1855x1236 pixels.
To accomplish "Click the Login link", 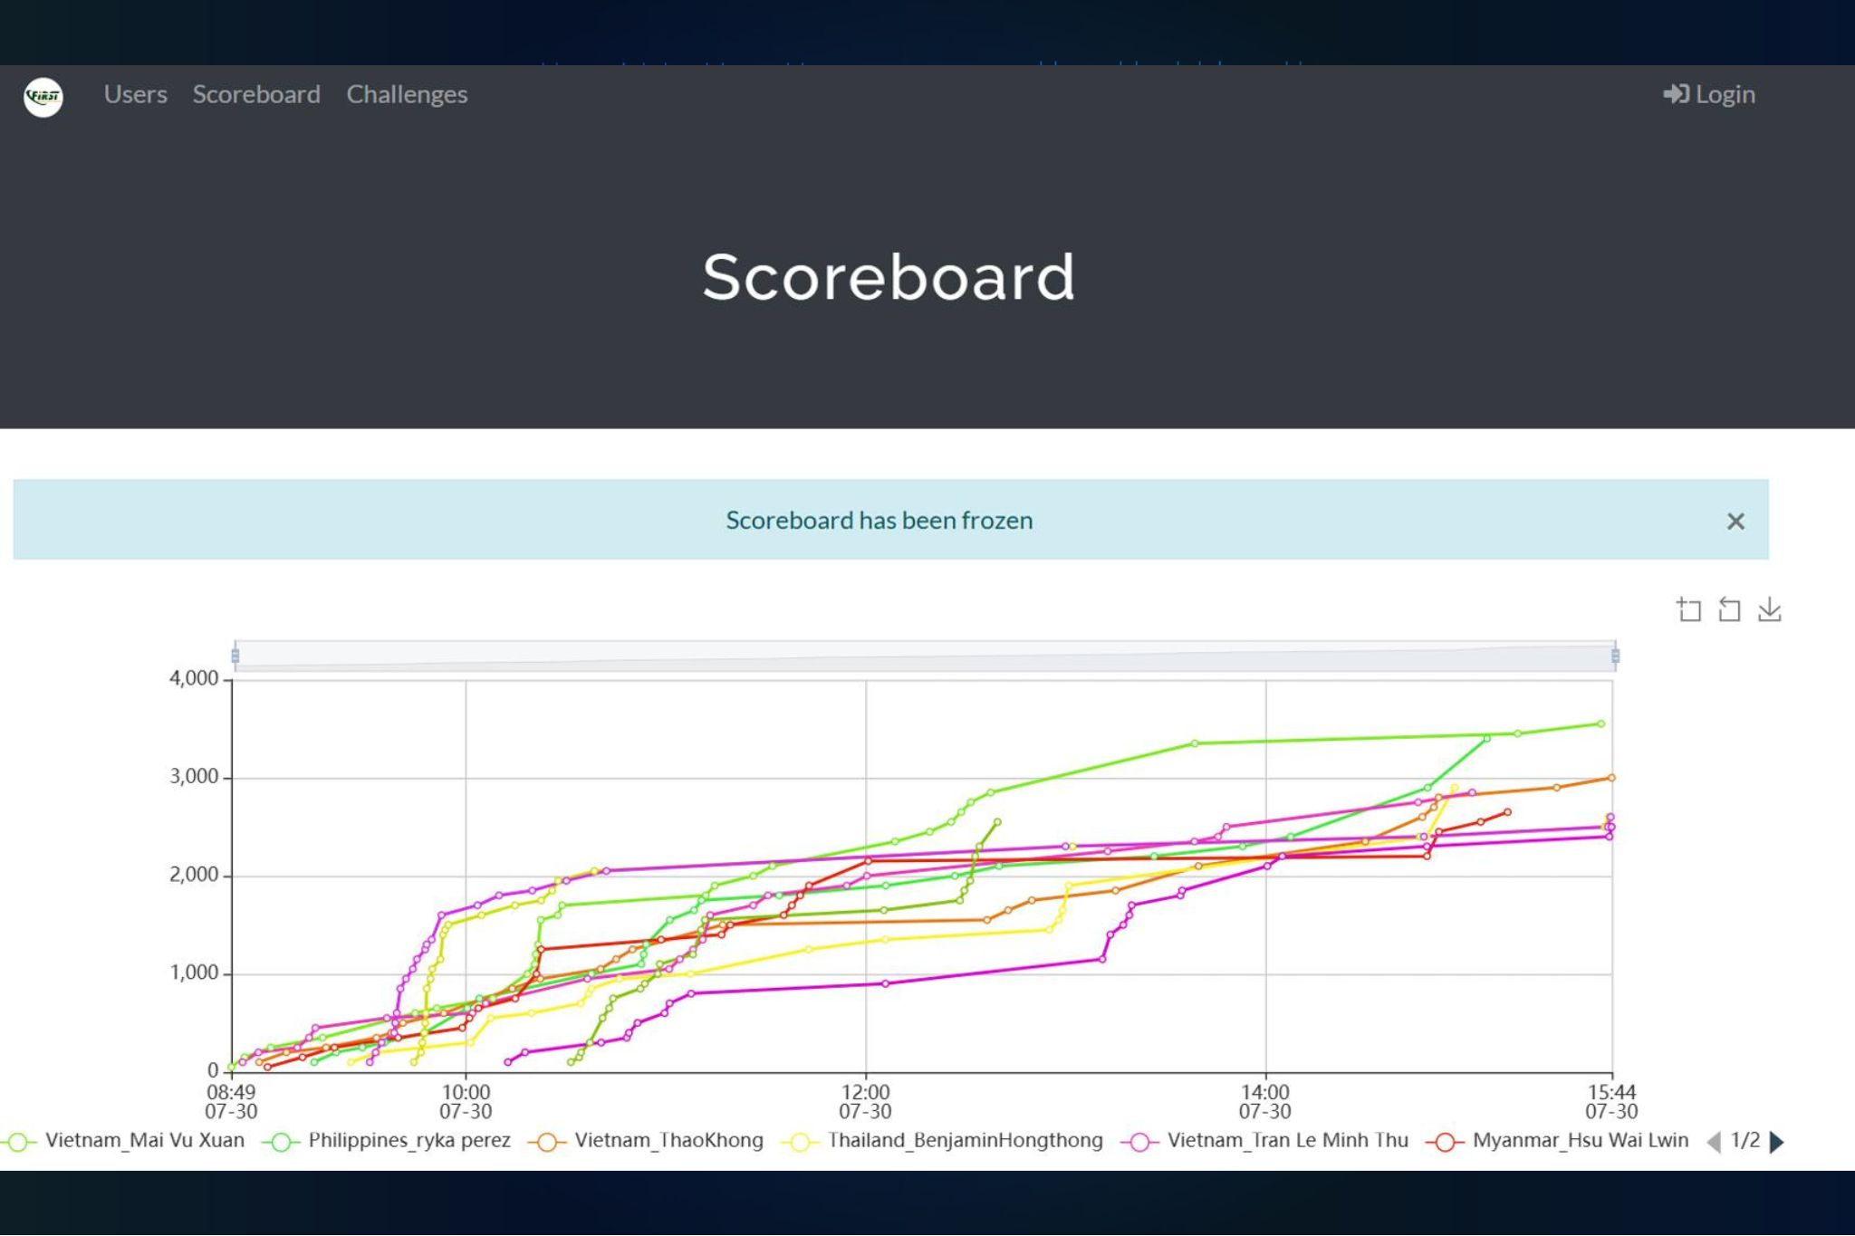I will click(x=1709, y=94).
